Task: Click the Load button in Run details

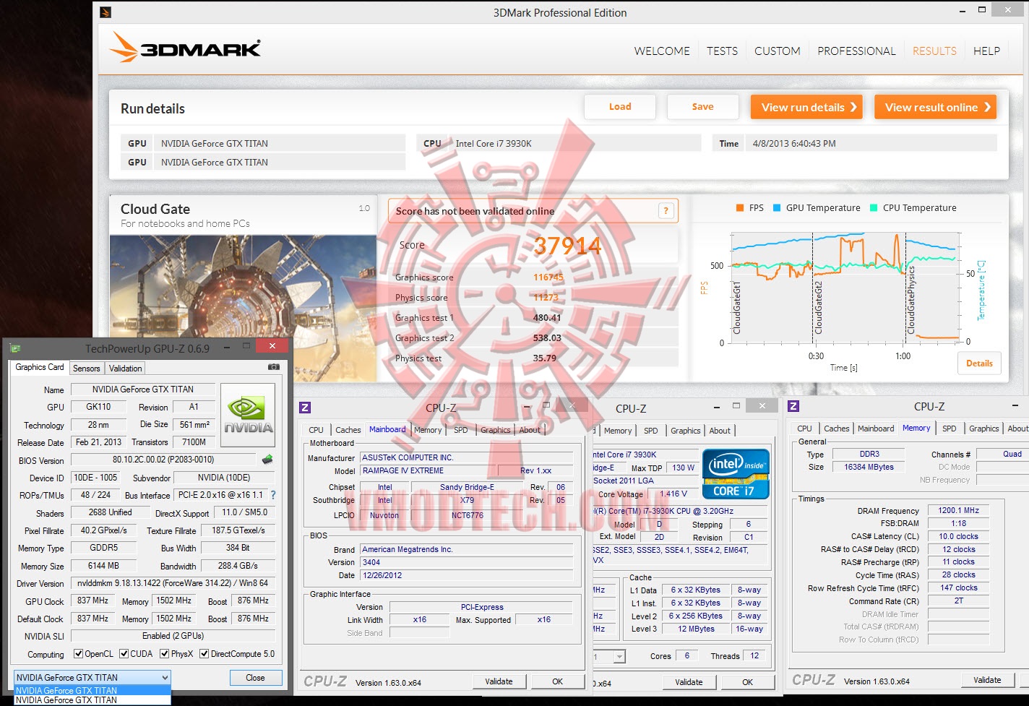Action: pos(620,107)
